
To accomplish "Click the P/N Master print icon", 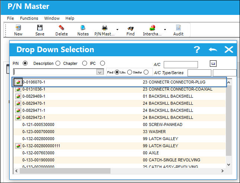I will [x=105, y=28].
